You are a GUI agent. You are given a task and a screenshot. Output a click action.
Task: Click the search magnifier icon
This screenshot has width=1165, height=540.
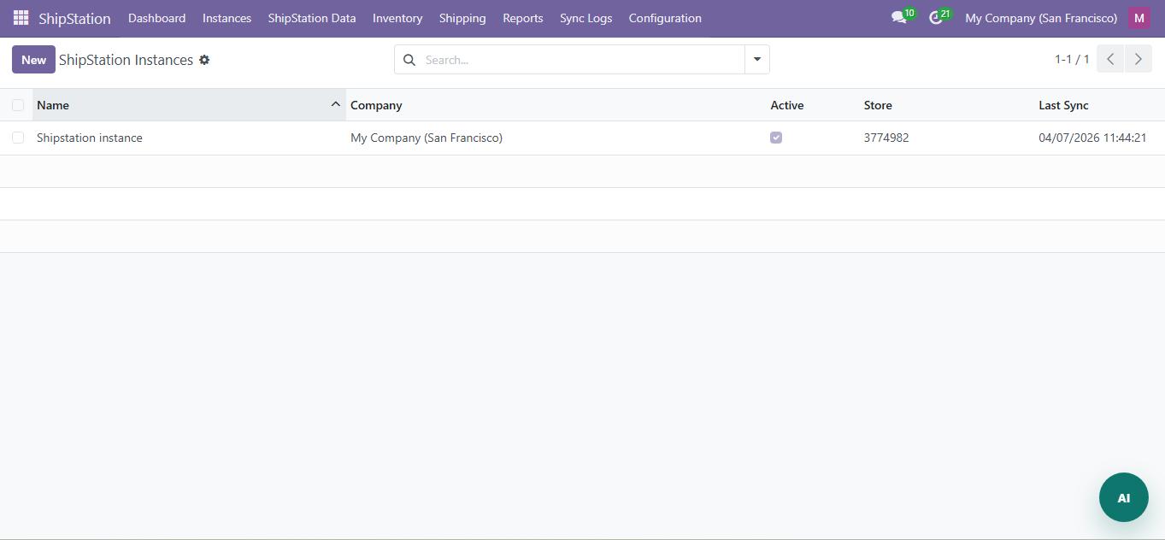tap(409, 60)
